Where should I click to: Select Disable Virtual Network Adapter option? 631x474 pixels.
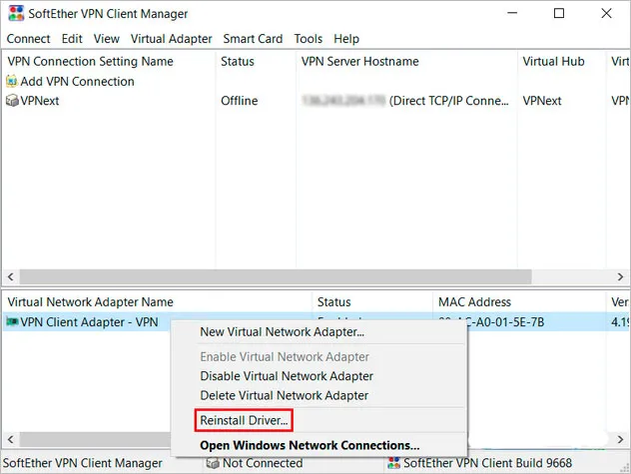click(287, 376)
